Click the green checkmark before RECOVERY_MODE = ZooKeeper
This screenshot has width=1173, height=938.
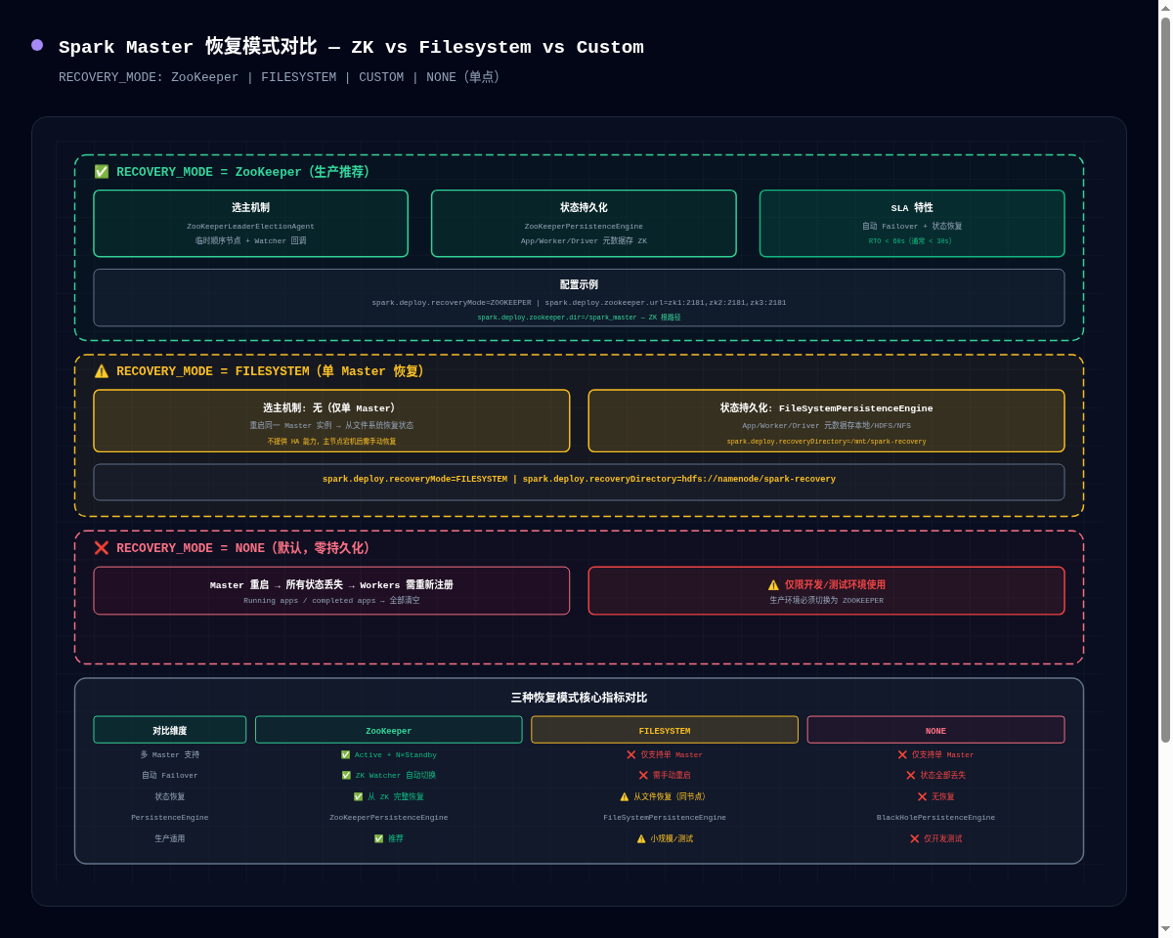point(102,172)
